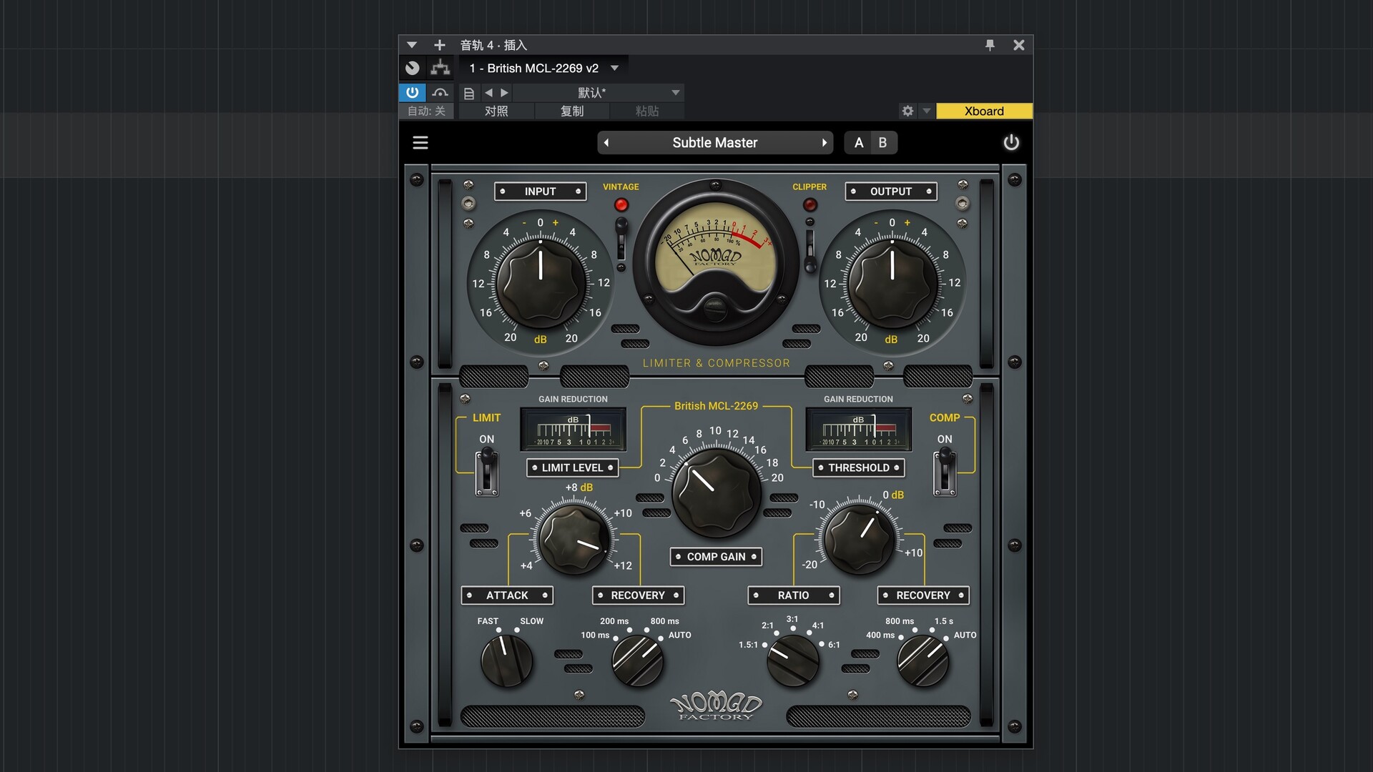Switch to B setting

[x=883, y=143]
